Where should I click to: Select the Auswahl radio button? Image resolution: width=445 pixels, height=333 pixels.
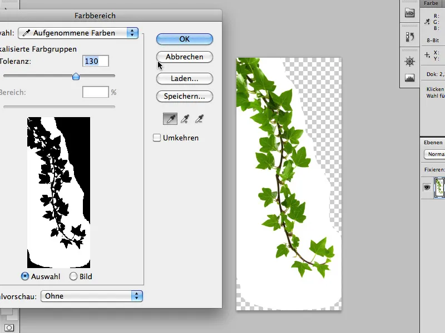tap(25, 276)
